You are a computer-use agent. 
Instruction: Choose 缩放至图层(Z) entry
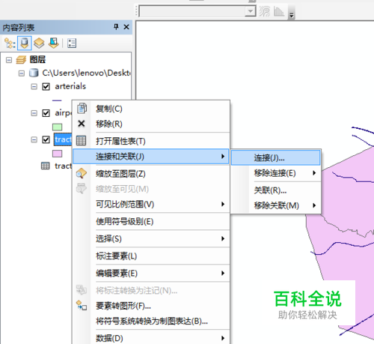(x=151, y=174)
